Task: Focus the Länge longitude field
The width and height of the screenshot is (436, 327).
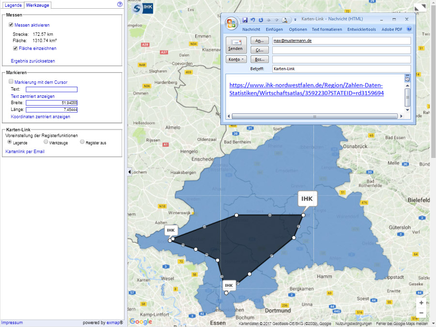Action: (52, 109)
